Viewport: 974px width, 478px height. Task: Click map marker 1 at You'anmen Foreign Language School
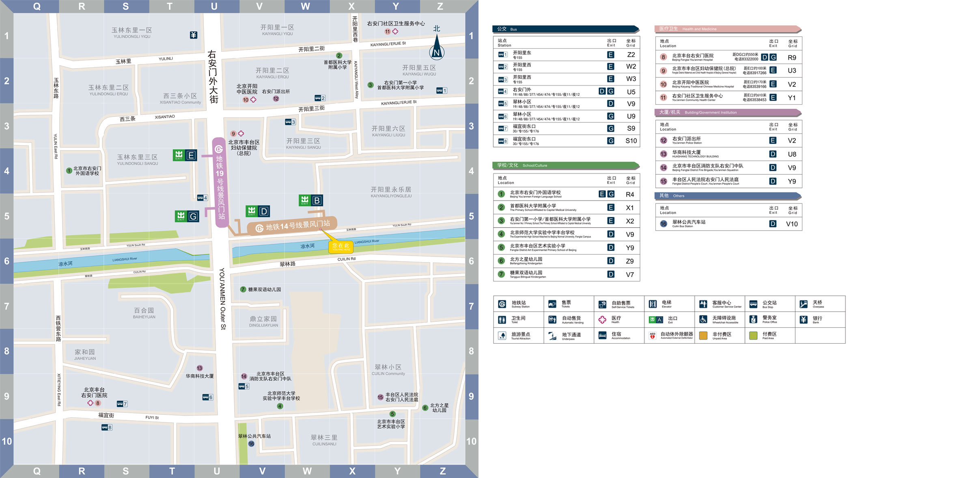pos(69,171)
